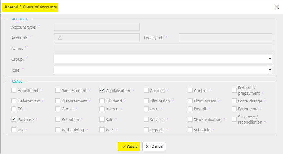Screen dimensions: 283x154
Task: Enable the Withholding checkbox
Action: tap(58, 130)
